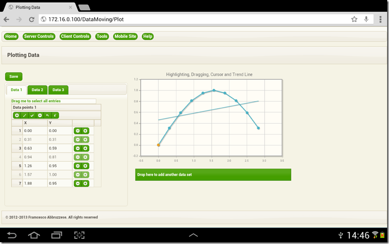Click the plus icon in row 6 (1.57)
389x244 pixels.
[x=85, y=174]
